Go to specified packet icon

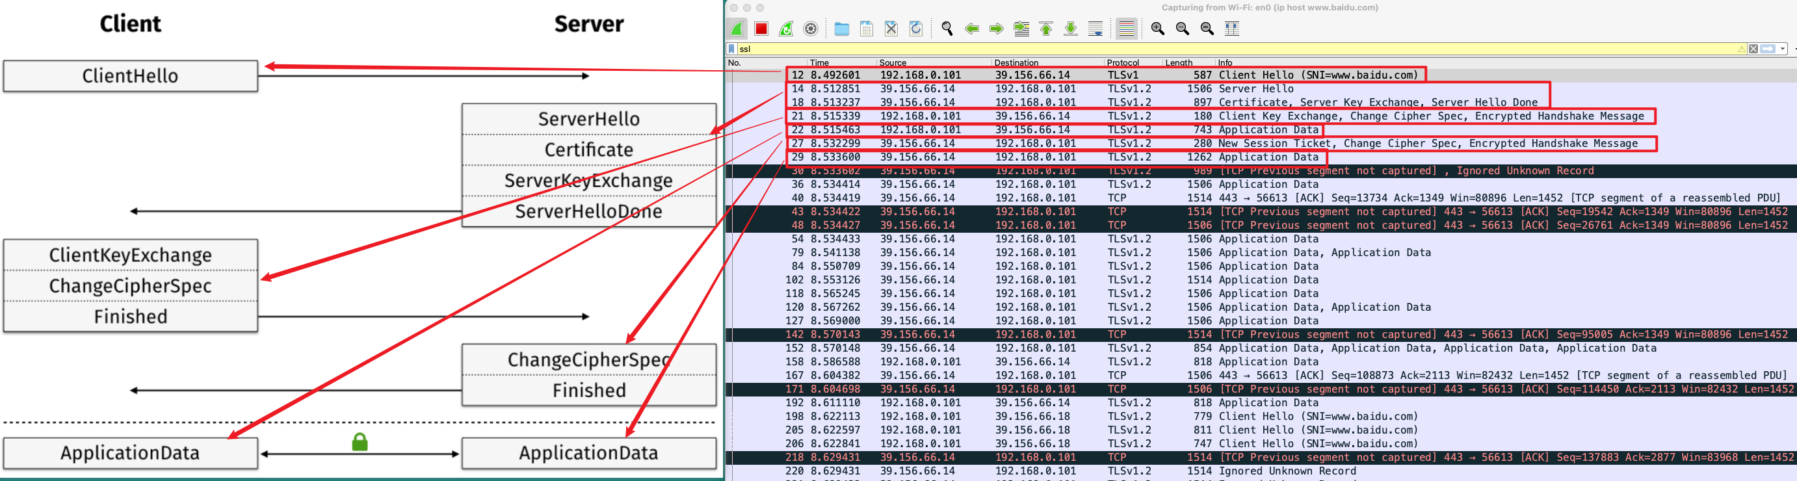coord(1021,29)
